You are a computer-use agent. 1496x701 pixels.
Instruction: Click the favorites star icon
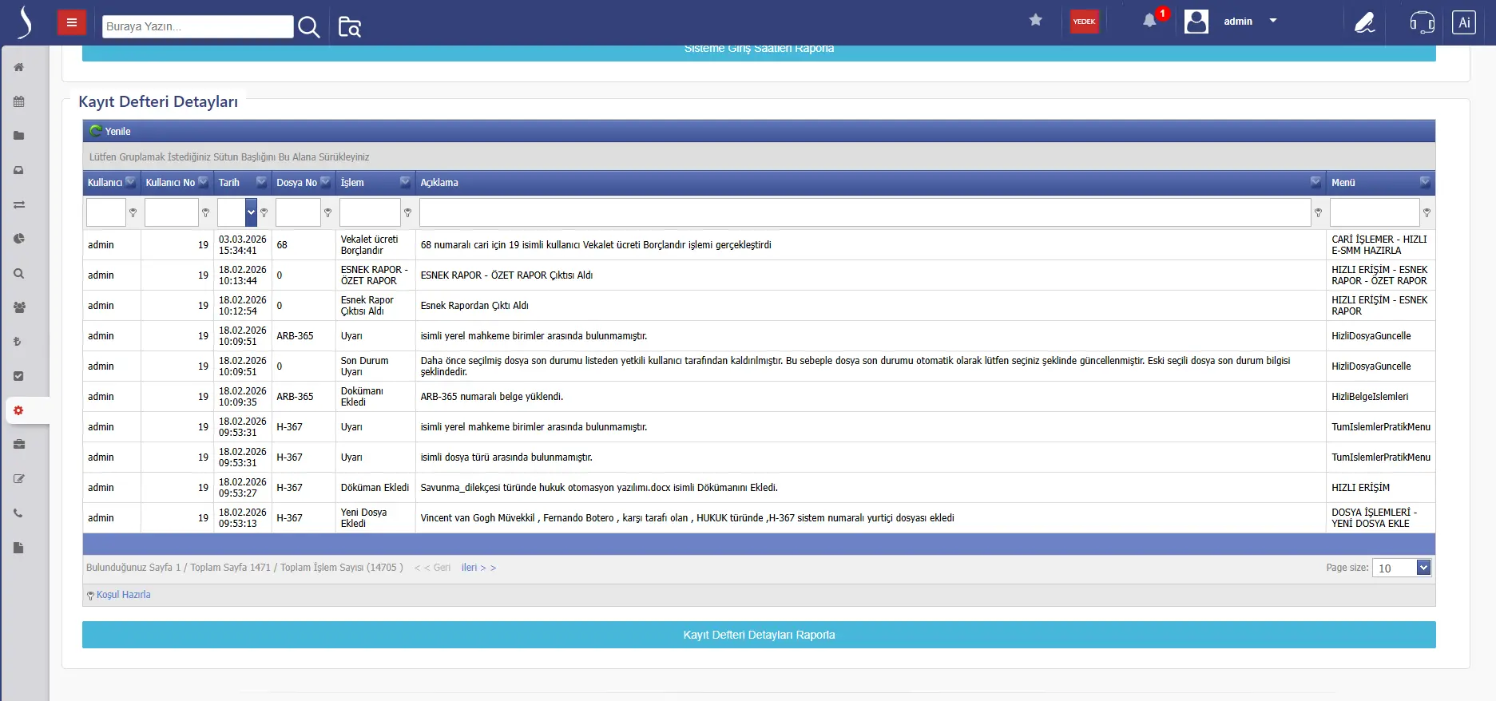pos(1036,21)
